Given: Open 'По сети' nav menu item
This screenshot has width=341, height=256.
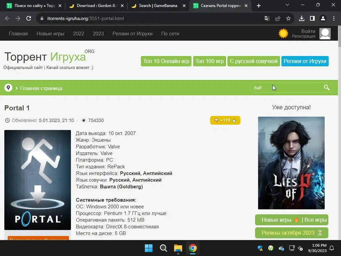Looking at the screenshot, I should 170,34.
